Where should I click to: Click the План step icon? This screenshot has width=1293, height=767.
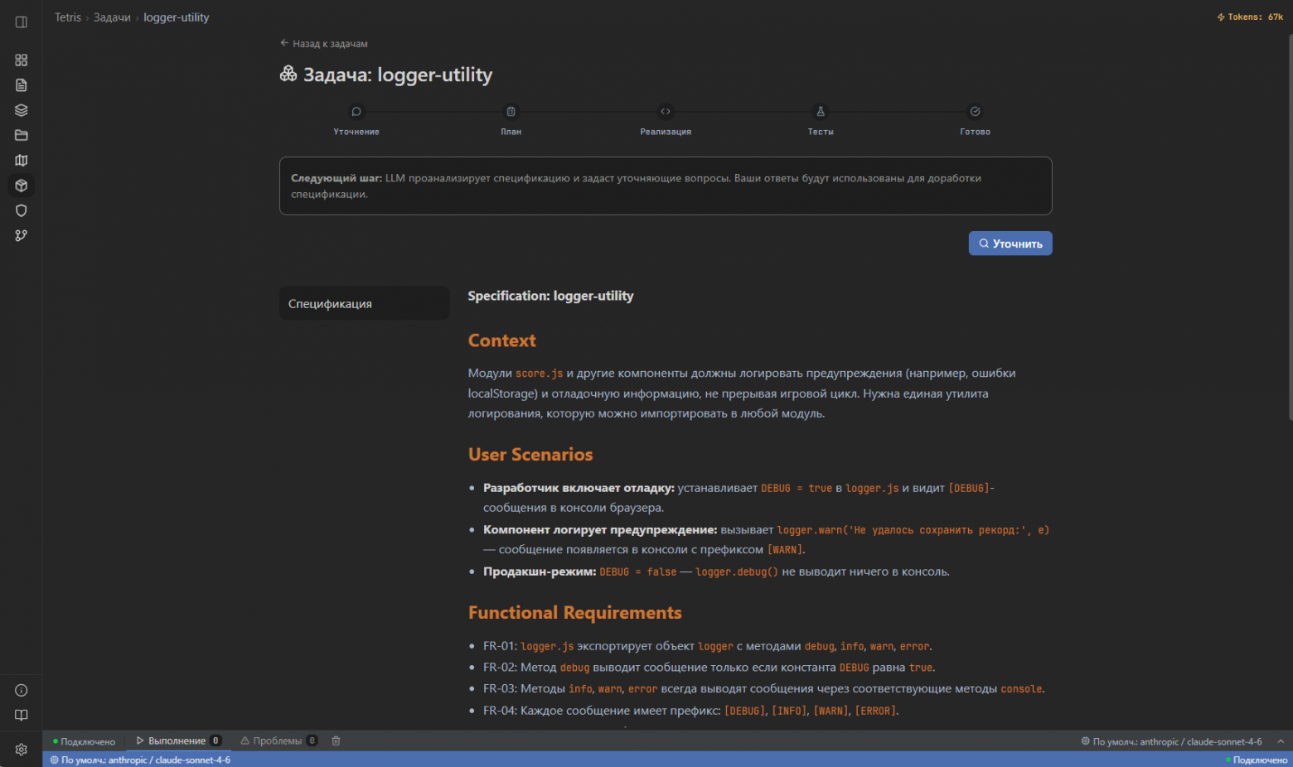(511, 112)
